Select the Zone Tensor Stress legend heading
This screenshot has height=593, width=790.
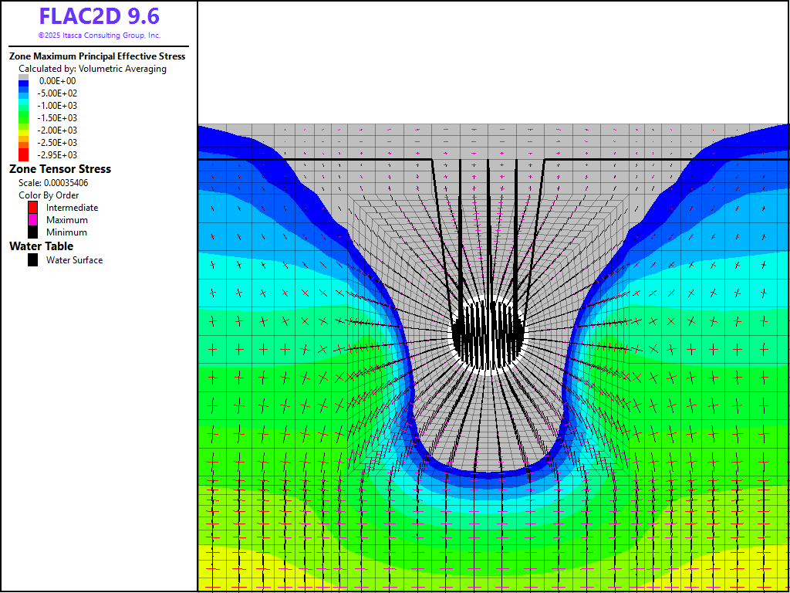click(60, 169)
